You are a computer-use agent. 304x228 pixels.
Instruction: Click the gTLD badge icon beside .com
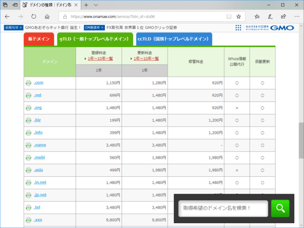(28, 83)
